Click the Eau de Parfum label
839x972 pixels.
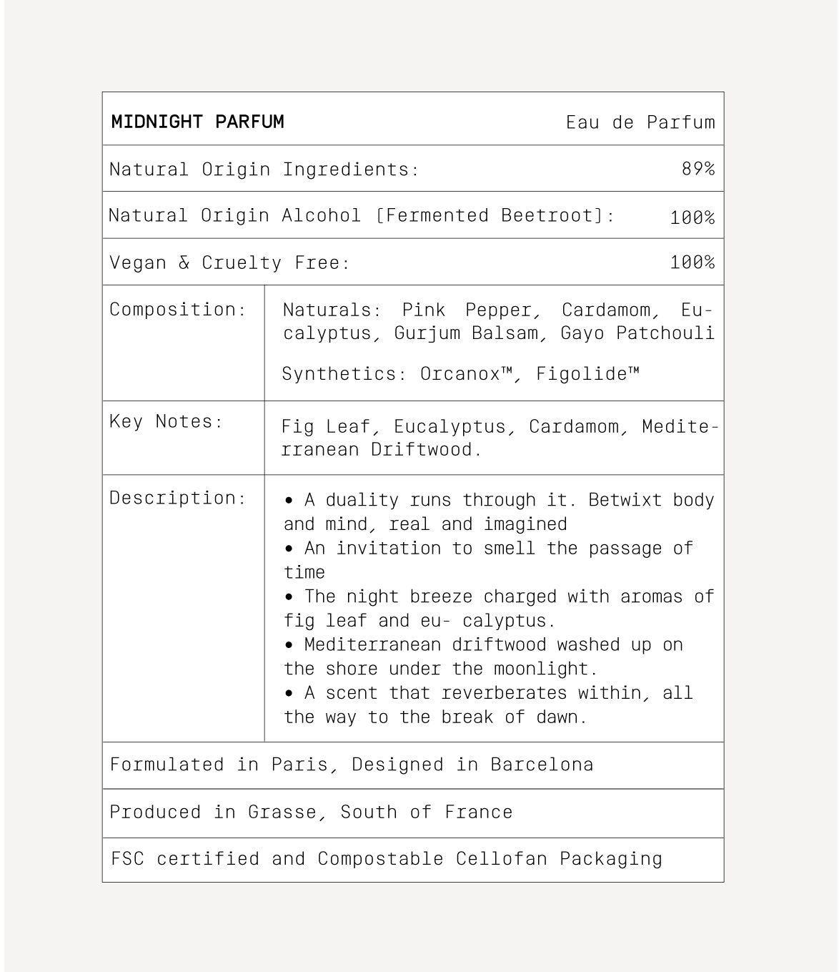pos(640,122)
